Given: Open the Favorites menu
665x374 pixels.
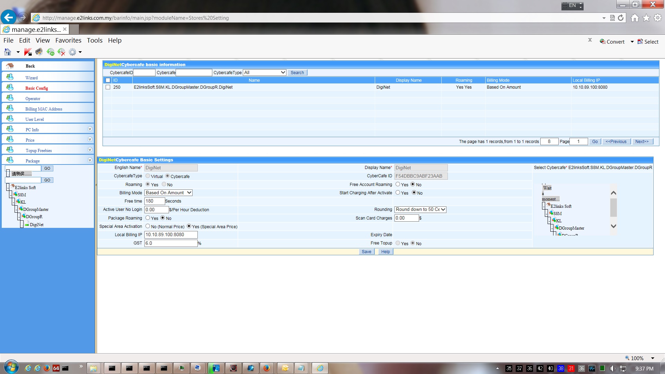Looking at the screenshot, I should click(x=68, y=41).
